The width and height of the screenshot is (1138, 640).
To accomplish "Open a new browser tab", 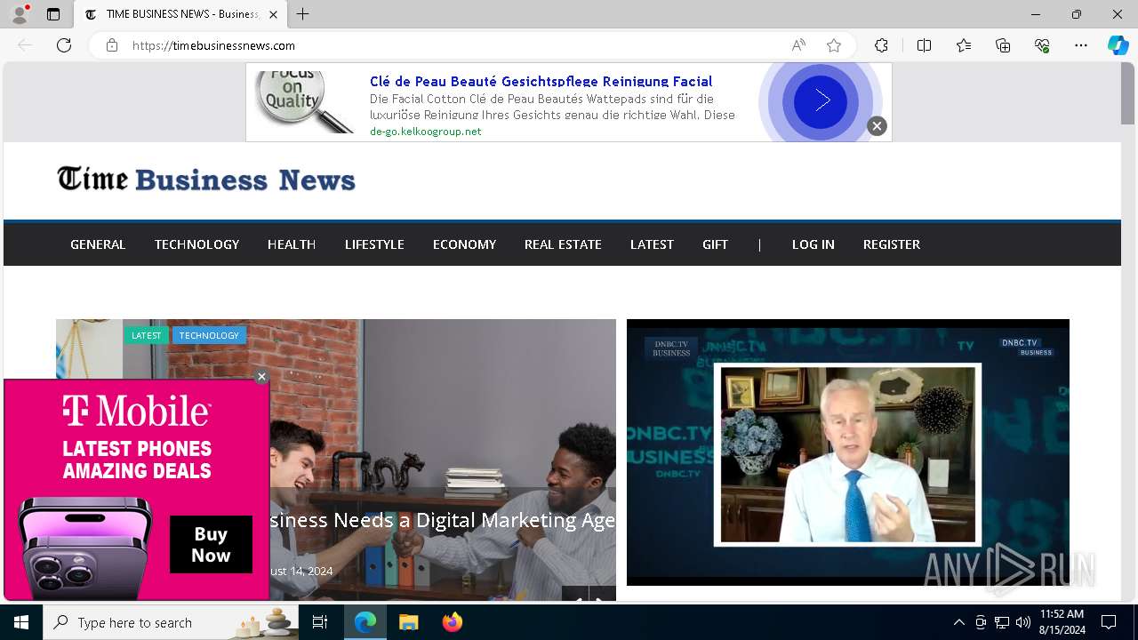I will point(303,14).
